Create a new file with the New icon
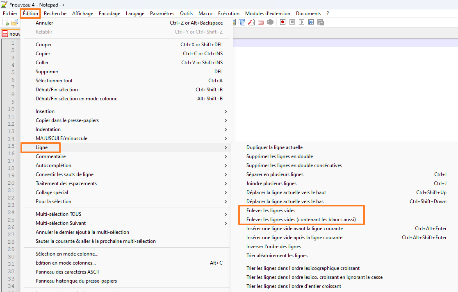Image resolution: width=458 pixels, height=292 pixels. tap(5, 22)
